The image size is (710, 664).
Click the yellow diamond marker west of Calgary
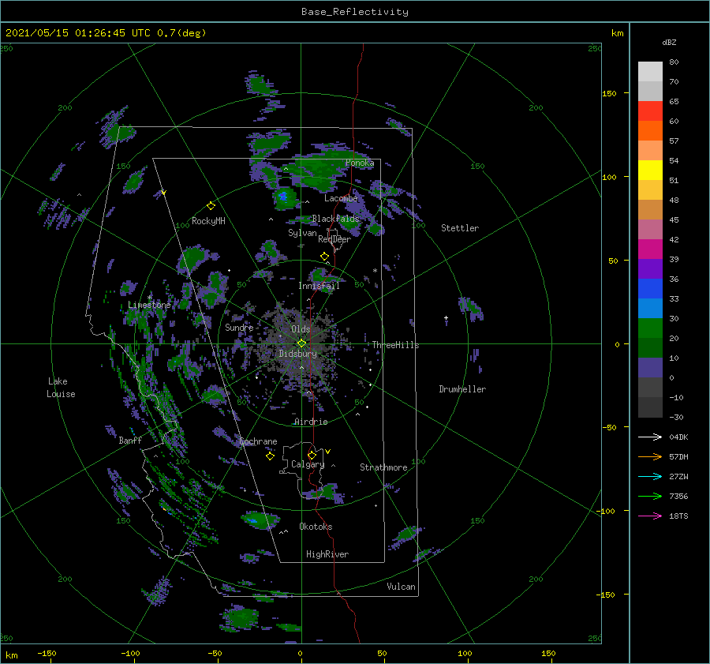(x=270, y=456)
